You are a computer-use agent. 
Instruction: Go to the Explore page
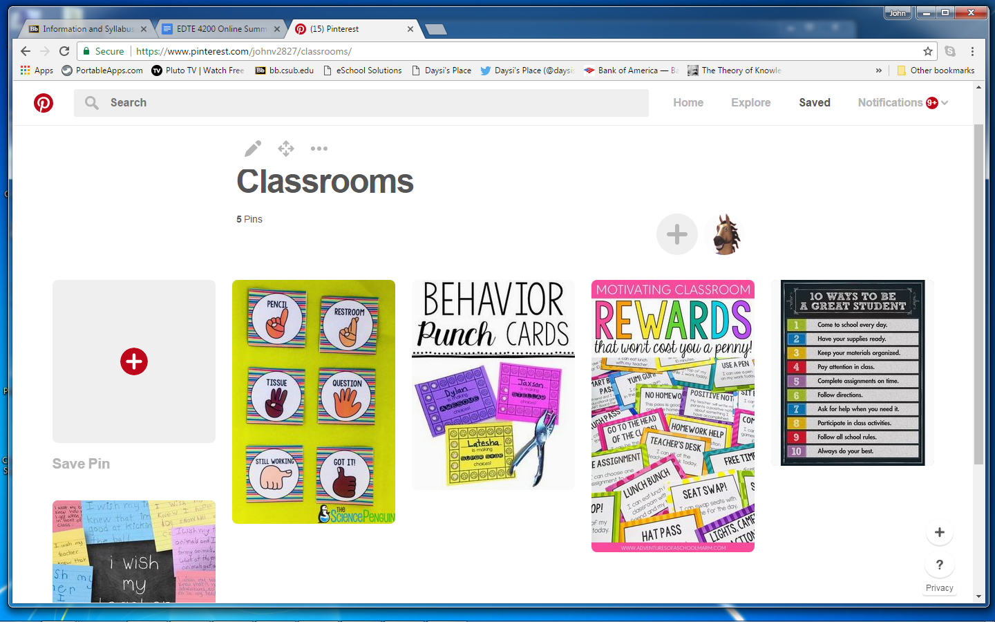(750, 102)
